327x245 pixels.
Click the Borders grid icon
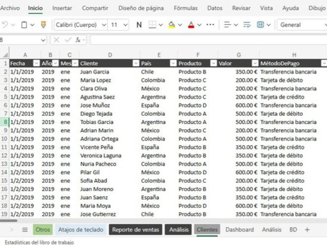pos(152,25)
